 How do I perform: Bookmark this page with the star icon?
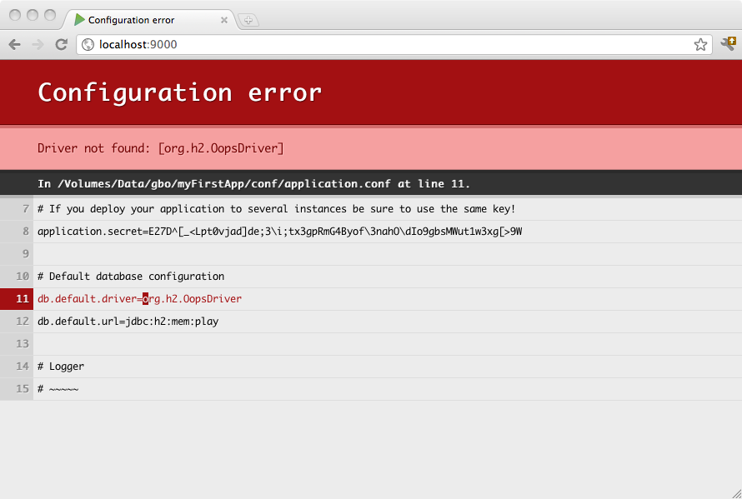(700, 45)
